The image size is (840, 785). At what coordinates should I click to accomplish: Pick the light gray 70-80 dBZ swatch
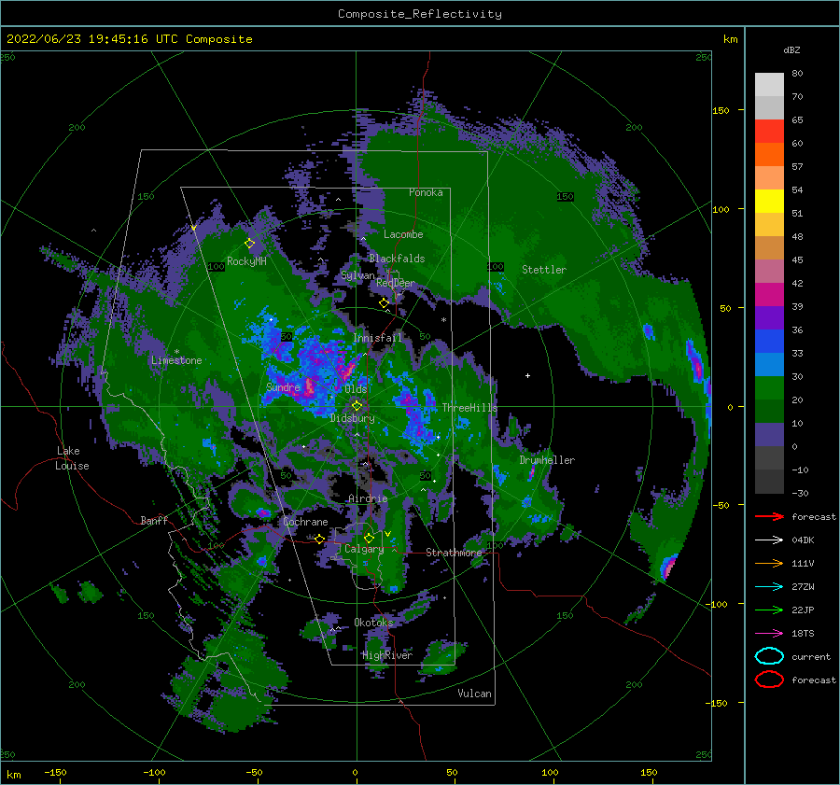769,85
